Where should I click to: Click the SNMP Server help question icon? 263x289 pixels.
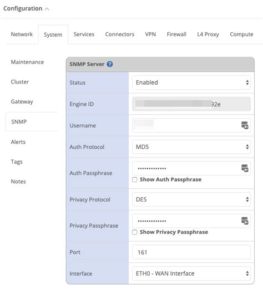(x=110, y=64)
